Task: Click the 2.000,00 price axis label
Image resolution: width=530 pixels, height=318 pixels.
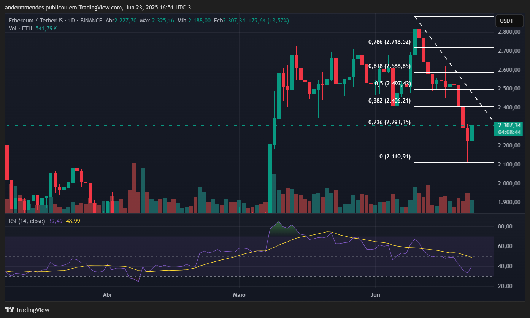Action: click(510, 184)
